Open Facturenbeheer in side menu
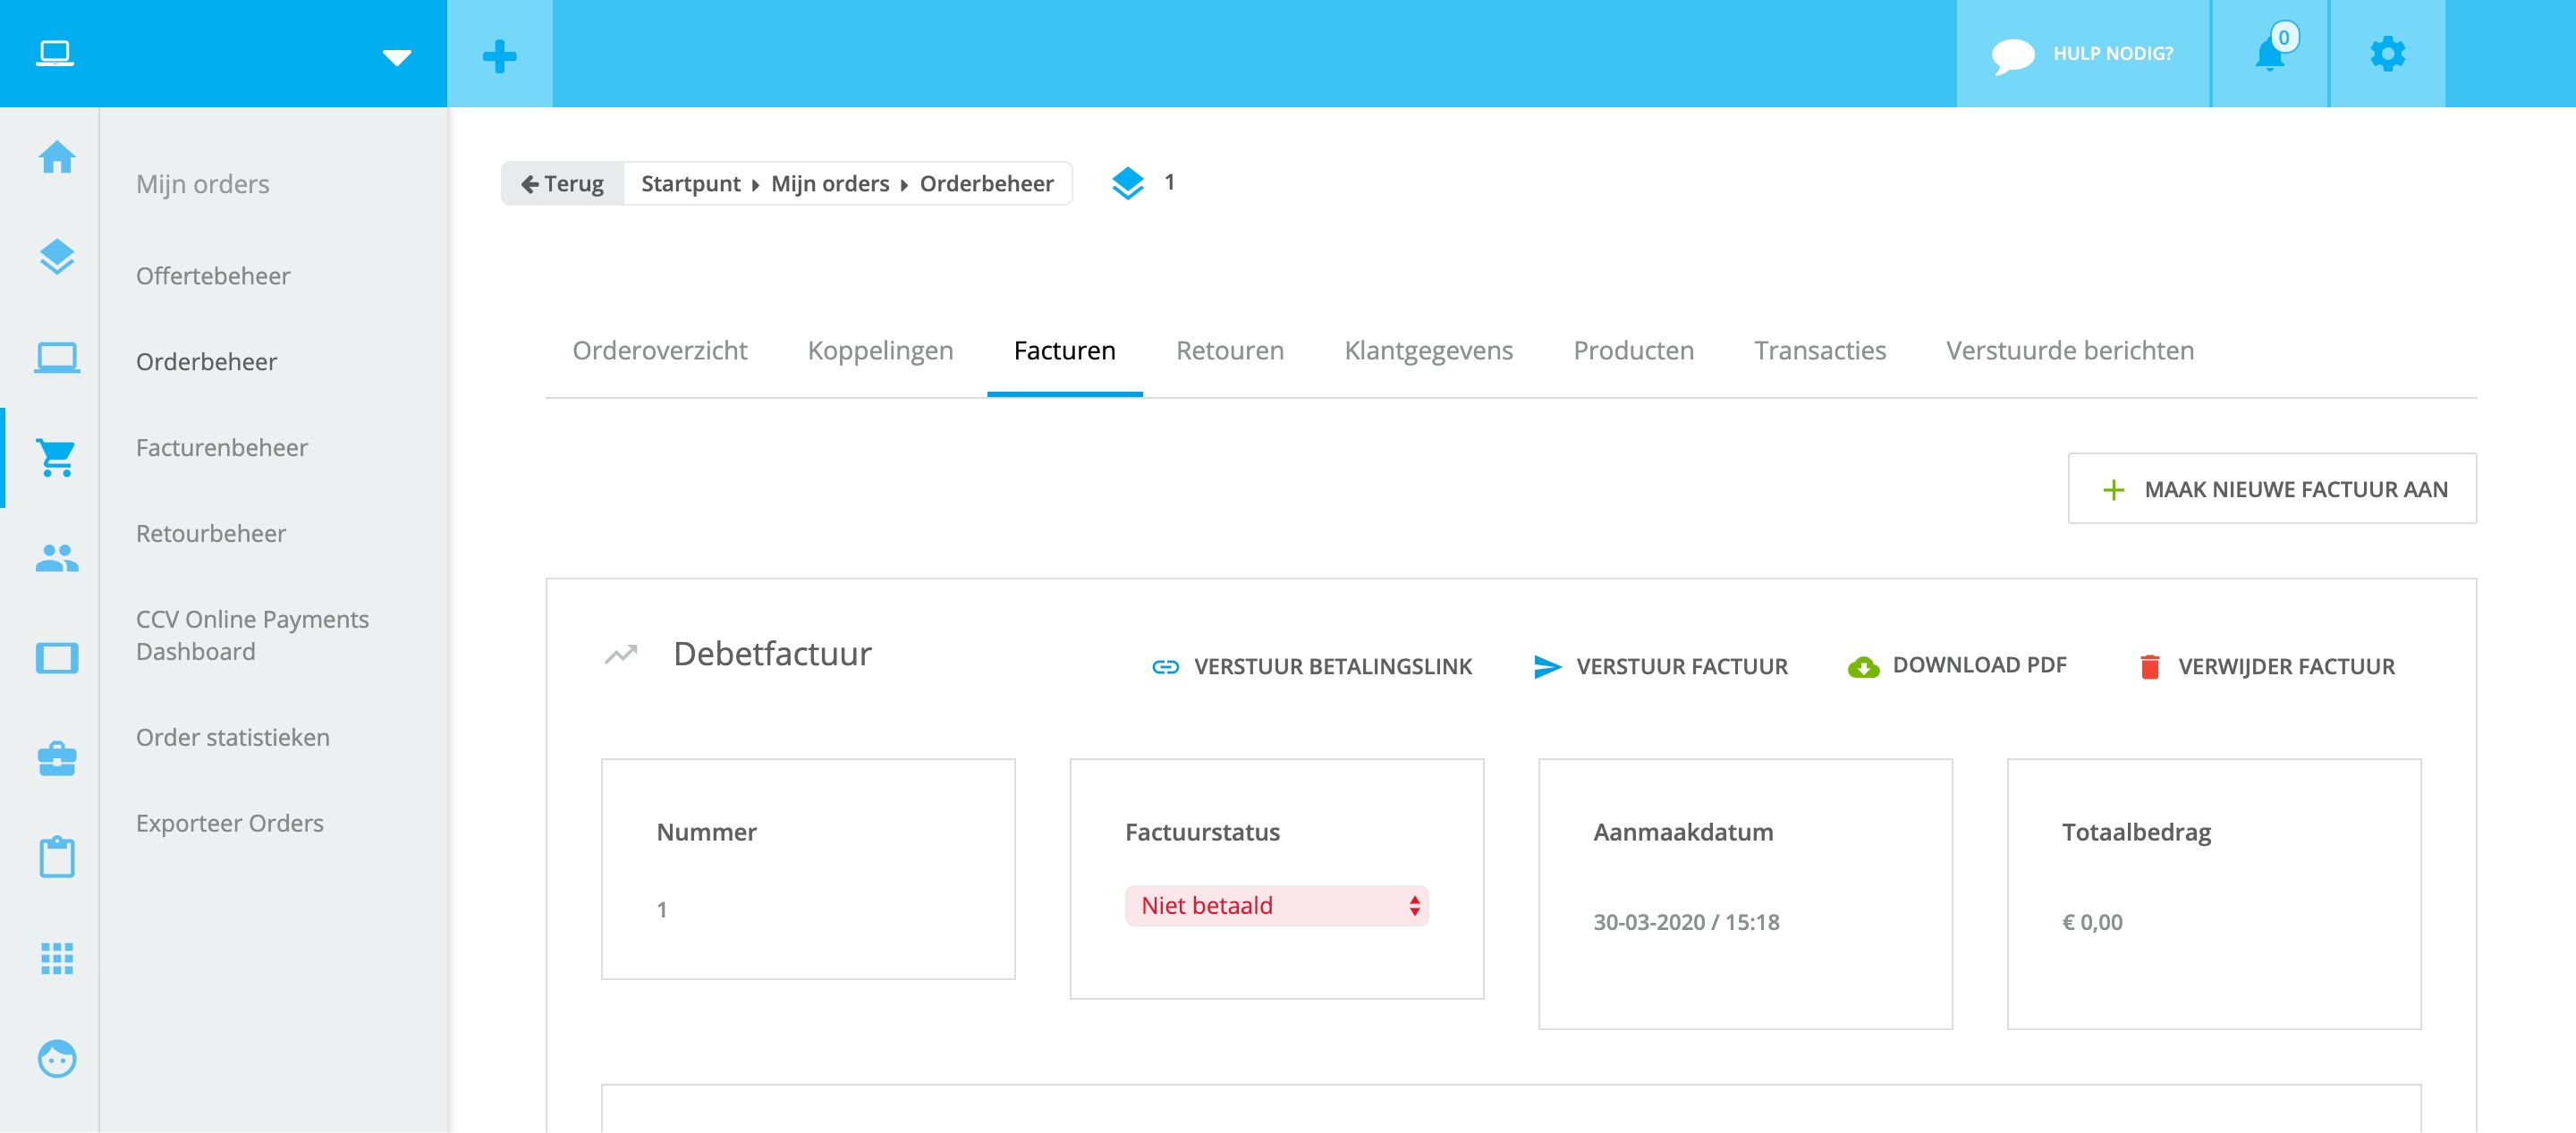This screenshot has width=2576, height=1133. point(222,448)
